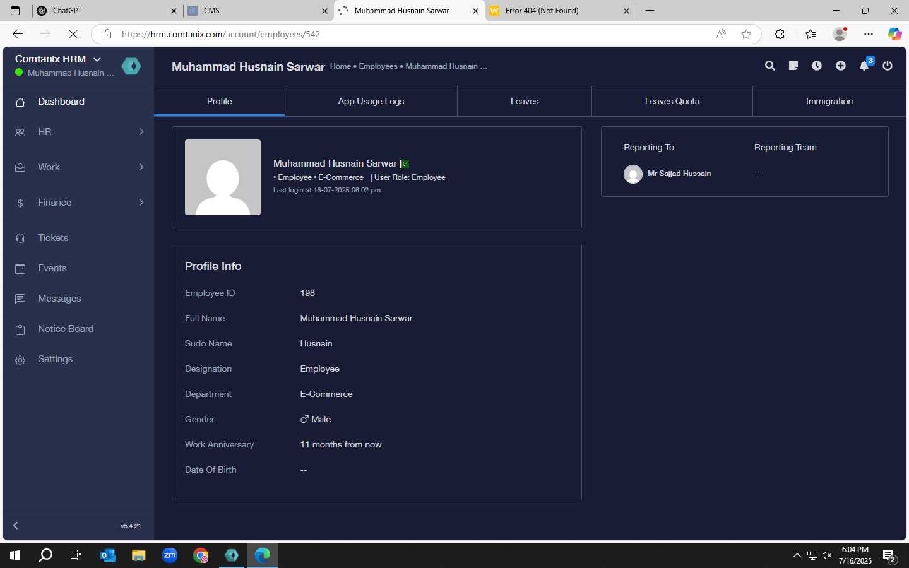Switch to the Profile tab
Viewport: 909px width, 568px height.
tap(220, 101)
